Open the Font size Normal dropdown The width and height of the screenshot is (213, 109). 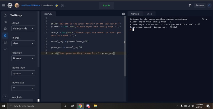pos(23,58)
